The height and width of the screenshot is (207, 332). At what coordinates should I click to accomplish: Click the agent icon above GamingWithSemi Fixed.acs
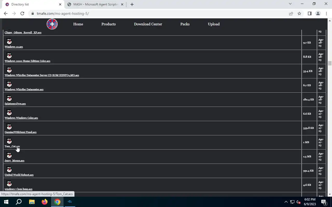coord(9,127)
